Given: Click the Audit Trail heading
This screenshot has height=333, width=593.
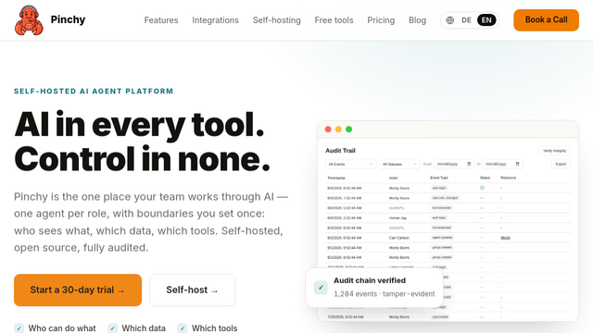Looking at the screenshot, I should tap(340, 151).
